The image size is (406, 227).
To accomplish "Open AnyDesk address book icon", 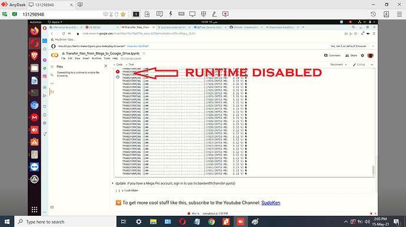I will (x=387, y=14).
